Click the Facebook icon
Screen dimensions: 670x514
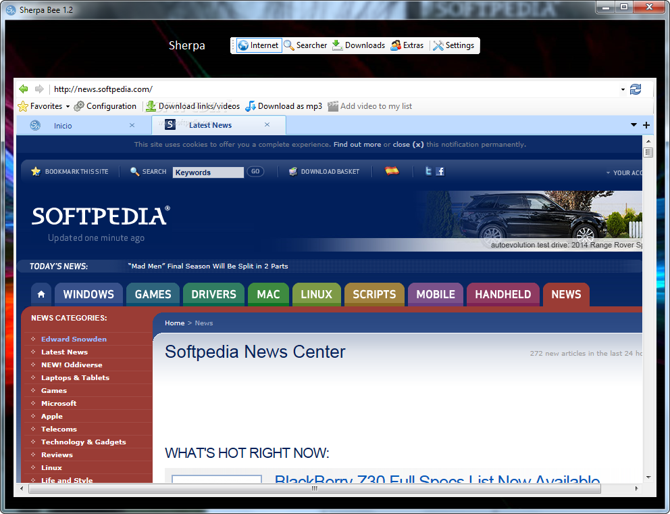coord(440,171)
